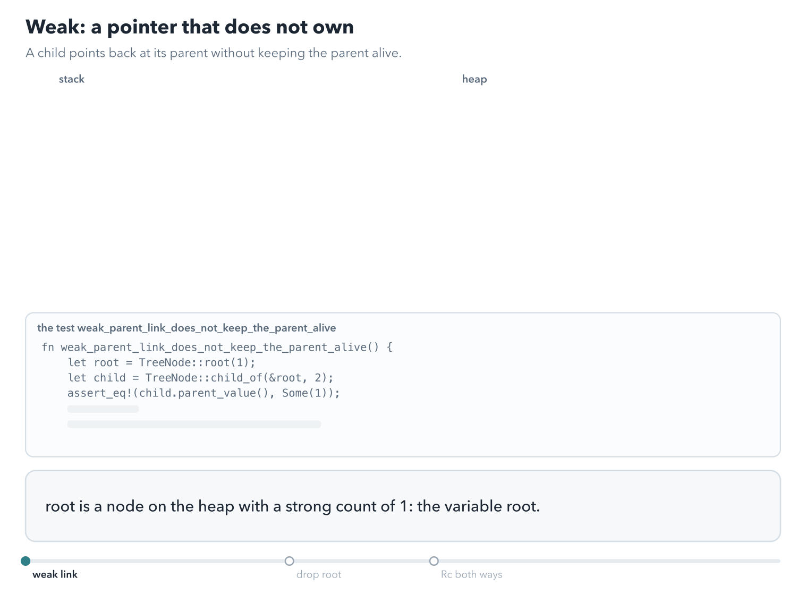Jump to the 'Rc both ways' marker dot
Screen dimensions: 806x594
434,561
